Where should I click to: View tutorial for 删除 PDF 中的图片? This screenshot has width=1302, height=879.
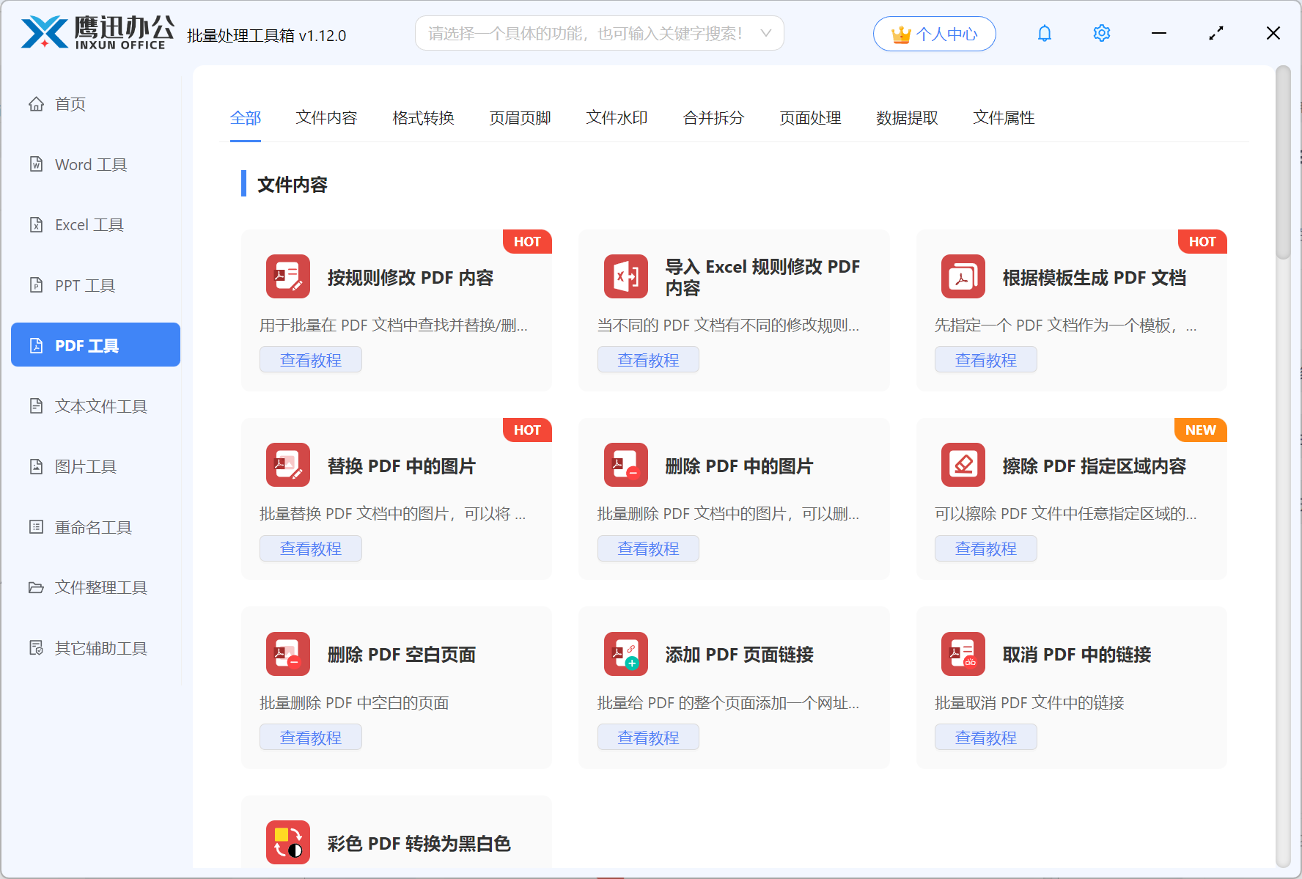tap(648, 548)
